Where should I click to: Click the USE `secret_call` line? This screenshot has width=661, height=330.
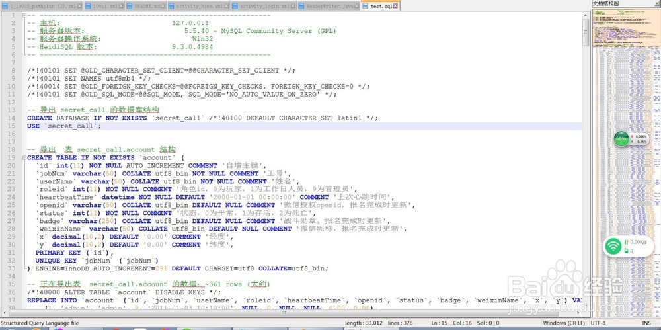64,126
